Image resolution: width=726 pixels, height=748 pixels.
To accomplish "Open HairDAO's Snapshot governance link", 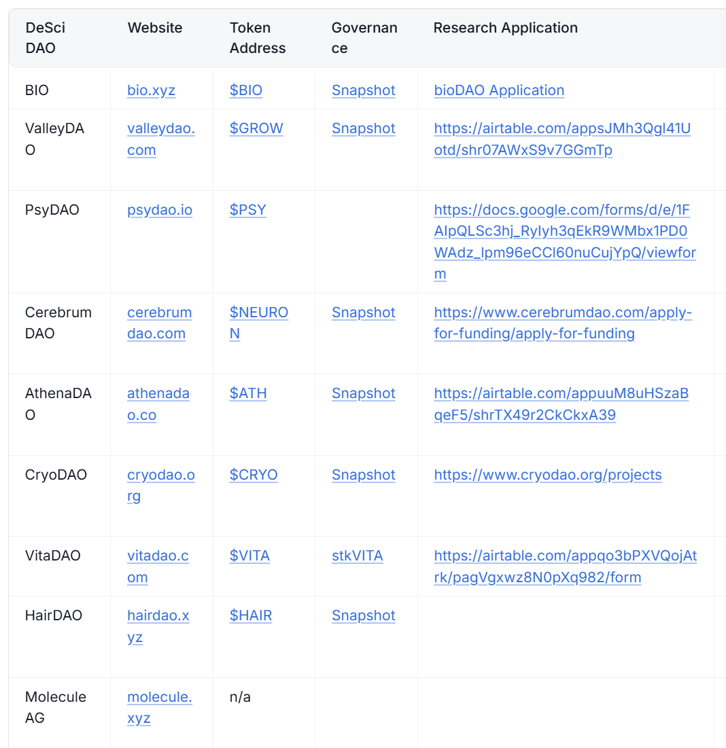I will pyautogui.click(x=363, y=616).
